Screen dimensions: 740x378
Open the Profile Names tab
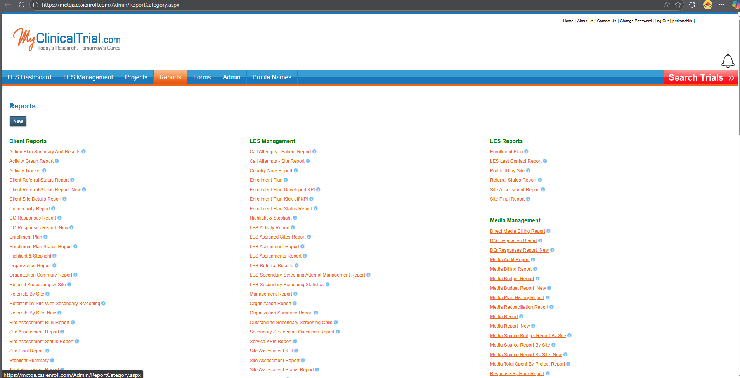[272, 77]
